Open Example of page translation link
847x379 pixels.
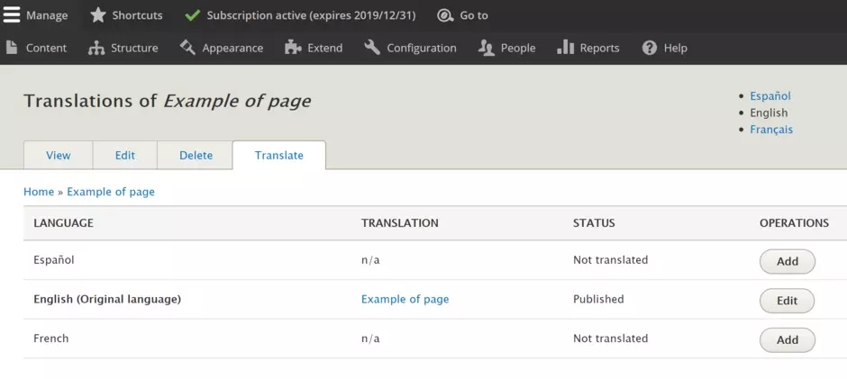(405, 299)
